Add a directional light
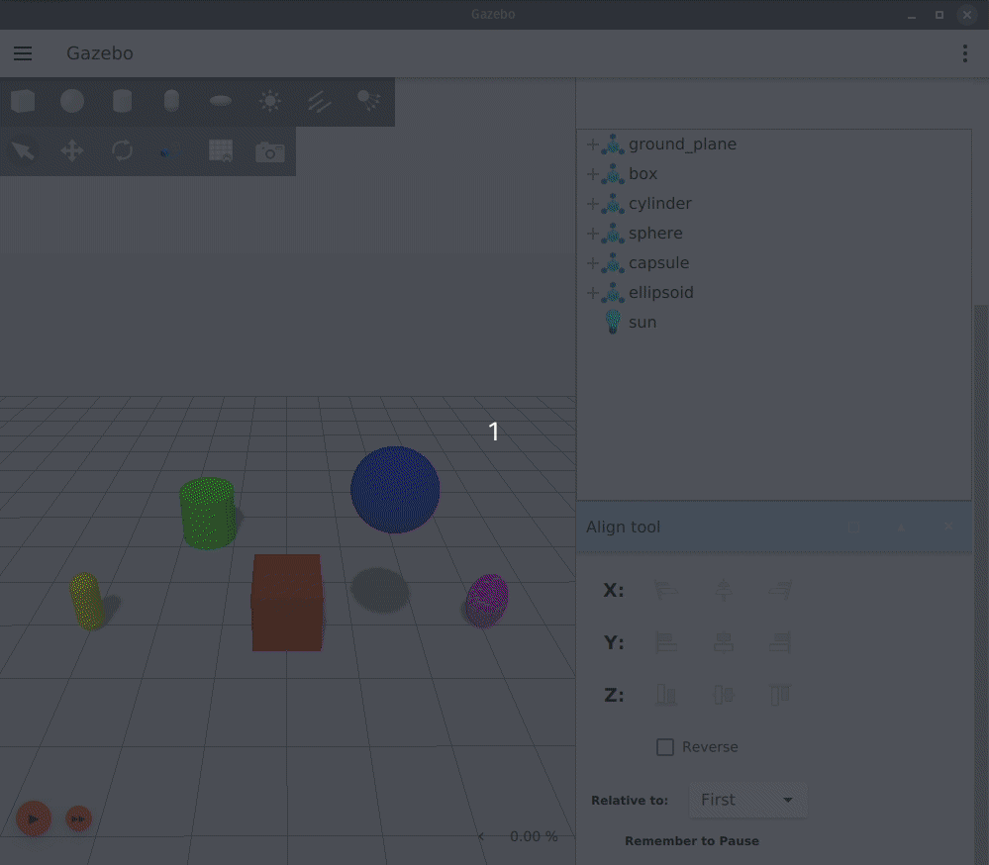The width and height of the screenshot is (989, 865). (x=319, y=101)
